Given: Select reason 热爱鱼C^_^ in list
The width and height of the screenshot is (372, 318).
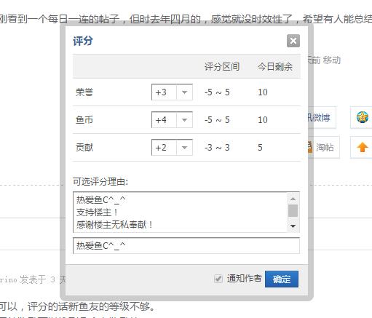Looking at the screenshot, I should pyautogui.click(x=101, y=200).
